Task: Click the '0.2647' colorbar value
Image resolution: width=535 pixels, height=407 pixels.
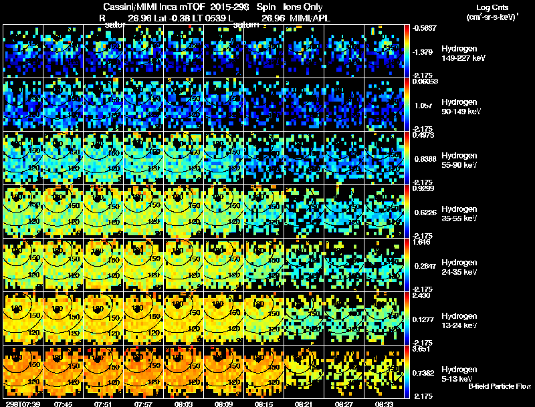Action: coord(425,266)
